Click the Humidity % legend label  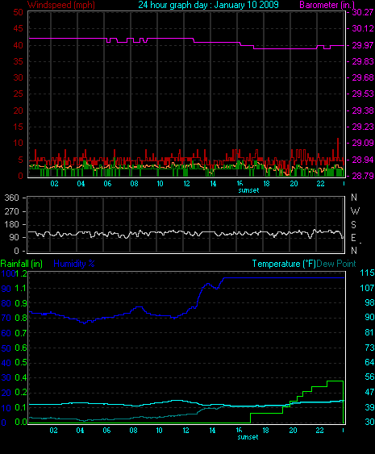point(74,264)
